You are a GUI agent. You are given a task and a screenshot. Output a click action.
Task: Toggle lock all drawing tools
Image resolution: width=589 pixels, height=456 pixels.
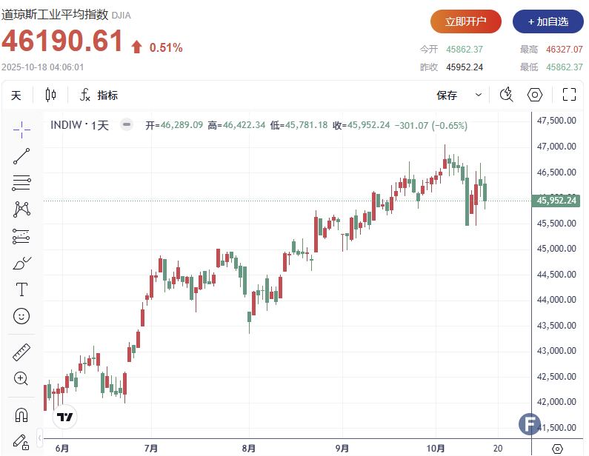(21, 441)
